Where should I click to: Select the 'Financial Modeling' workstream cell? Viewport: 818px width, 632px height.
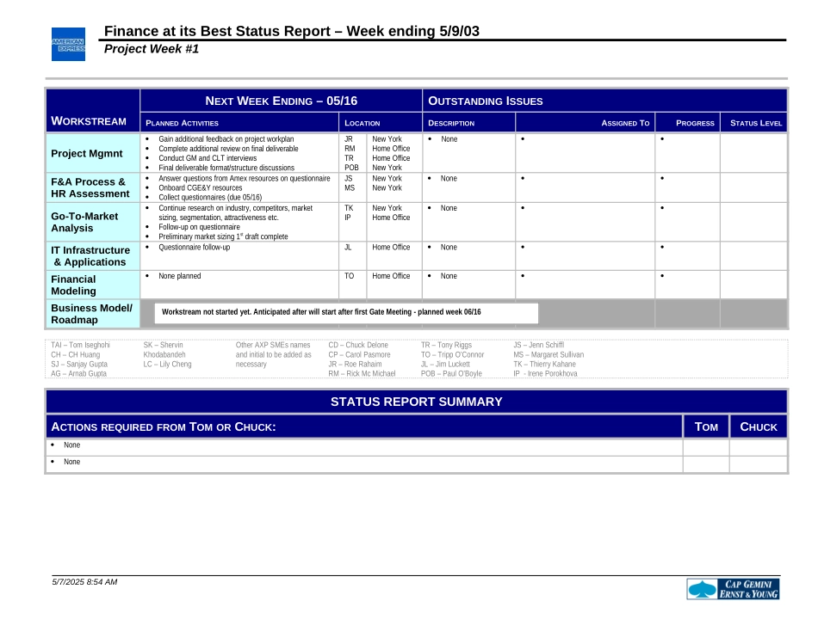(x=93, y=285)
